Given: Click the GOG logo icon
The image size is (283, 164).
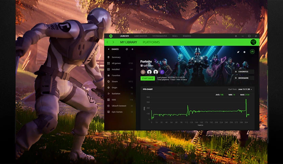Looking at the screenshot, I should coord(108,100).
